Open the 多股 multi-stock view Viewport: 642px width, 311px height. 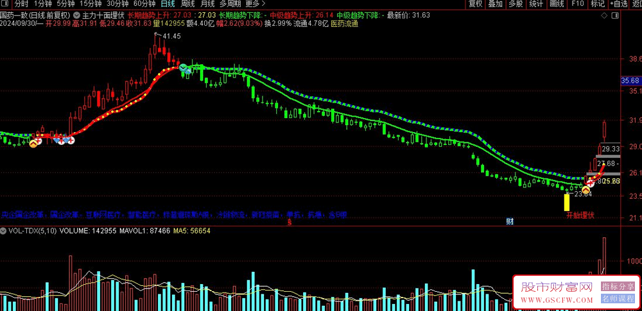pyautogui.click(x=516, y=4)
